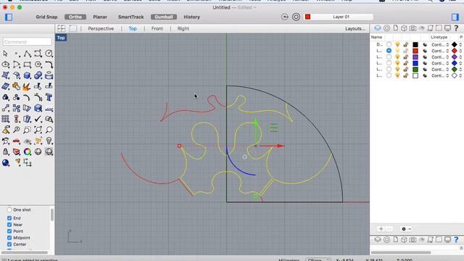
Task: Open the camera Named Views panel icon above layers
Action: 413,28
